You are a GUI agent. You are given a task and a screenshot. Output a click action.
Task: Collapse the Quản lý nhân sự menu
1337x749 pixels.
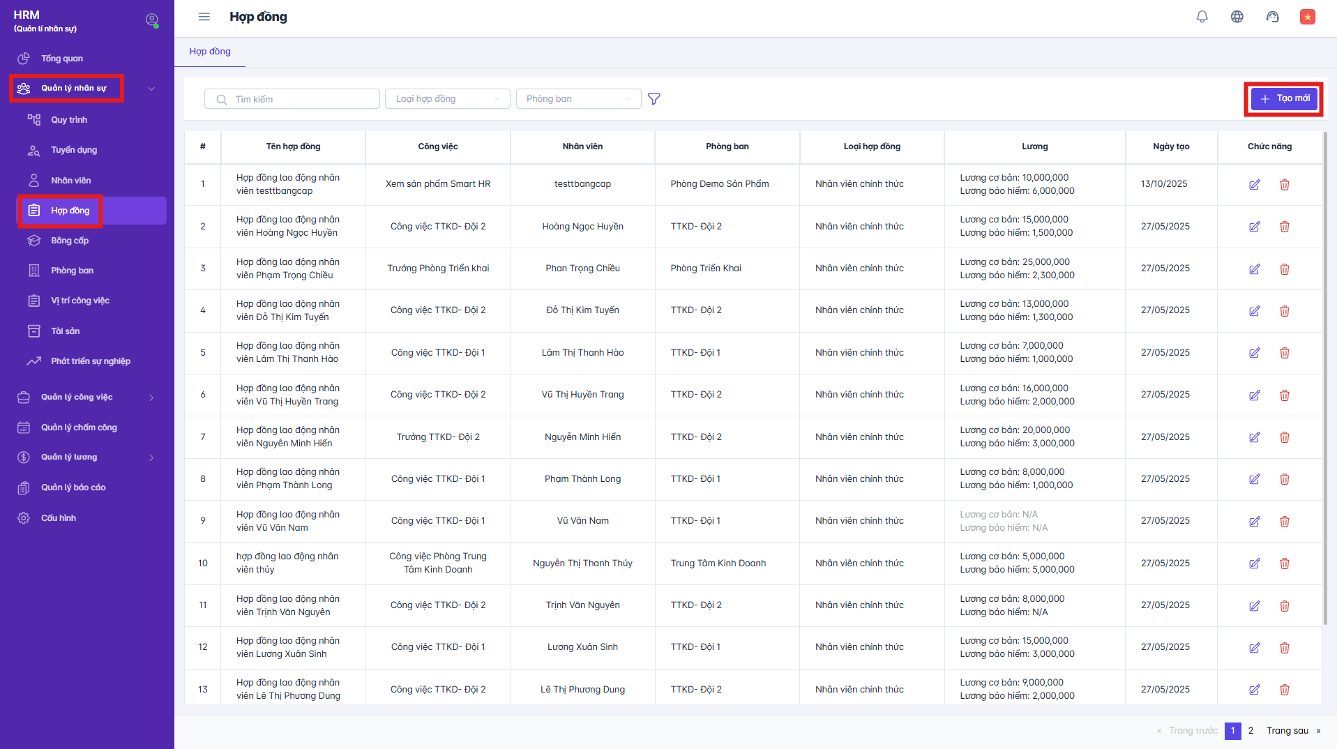[x=151, y=89]
